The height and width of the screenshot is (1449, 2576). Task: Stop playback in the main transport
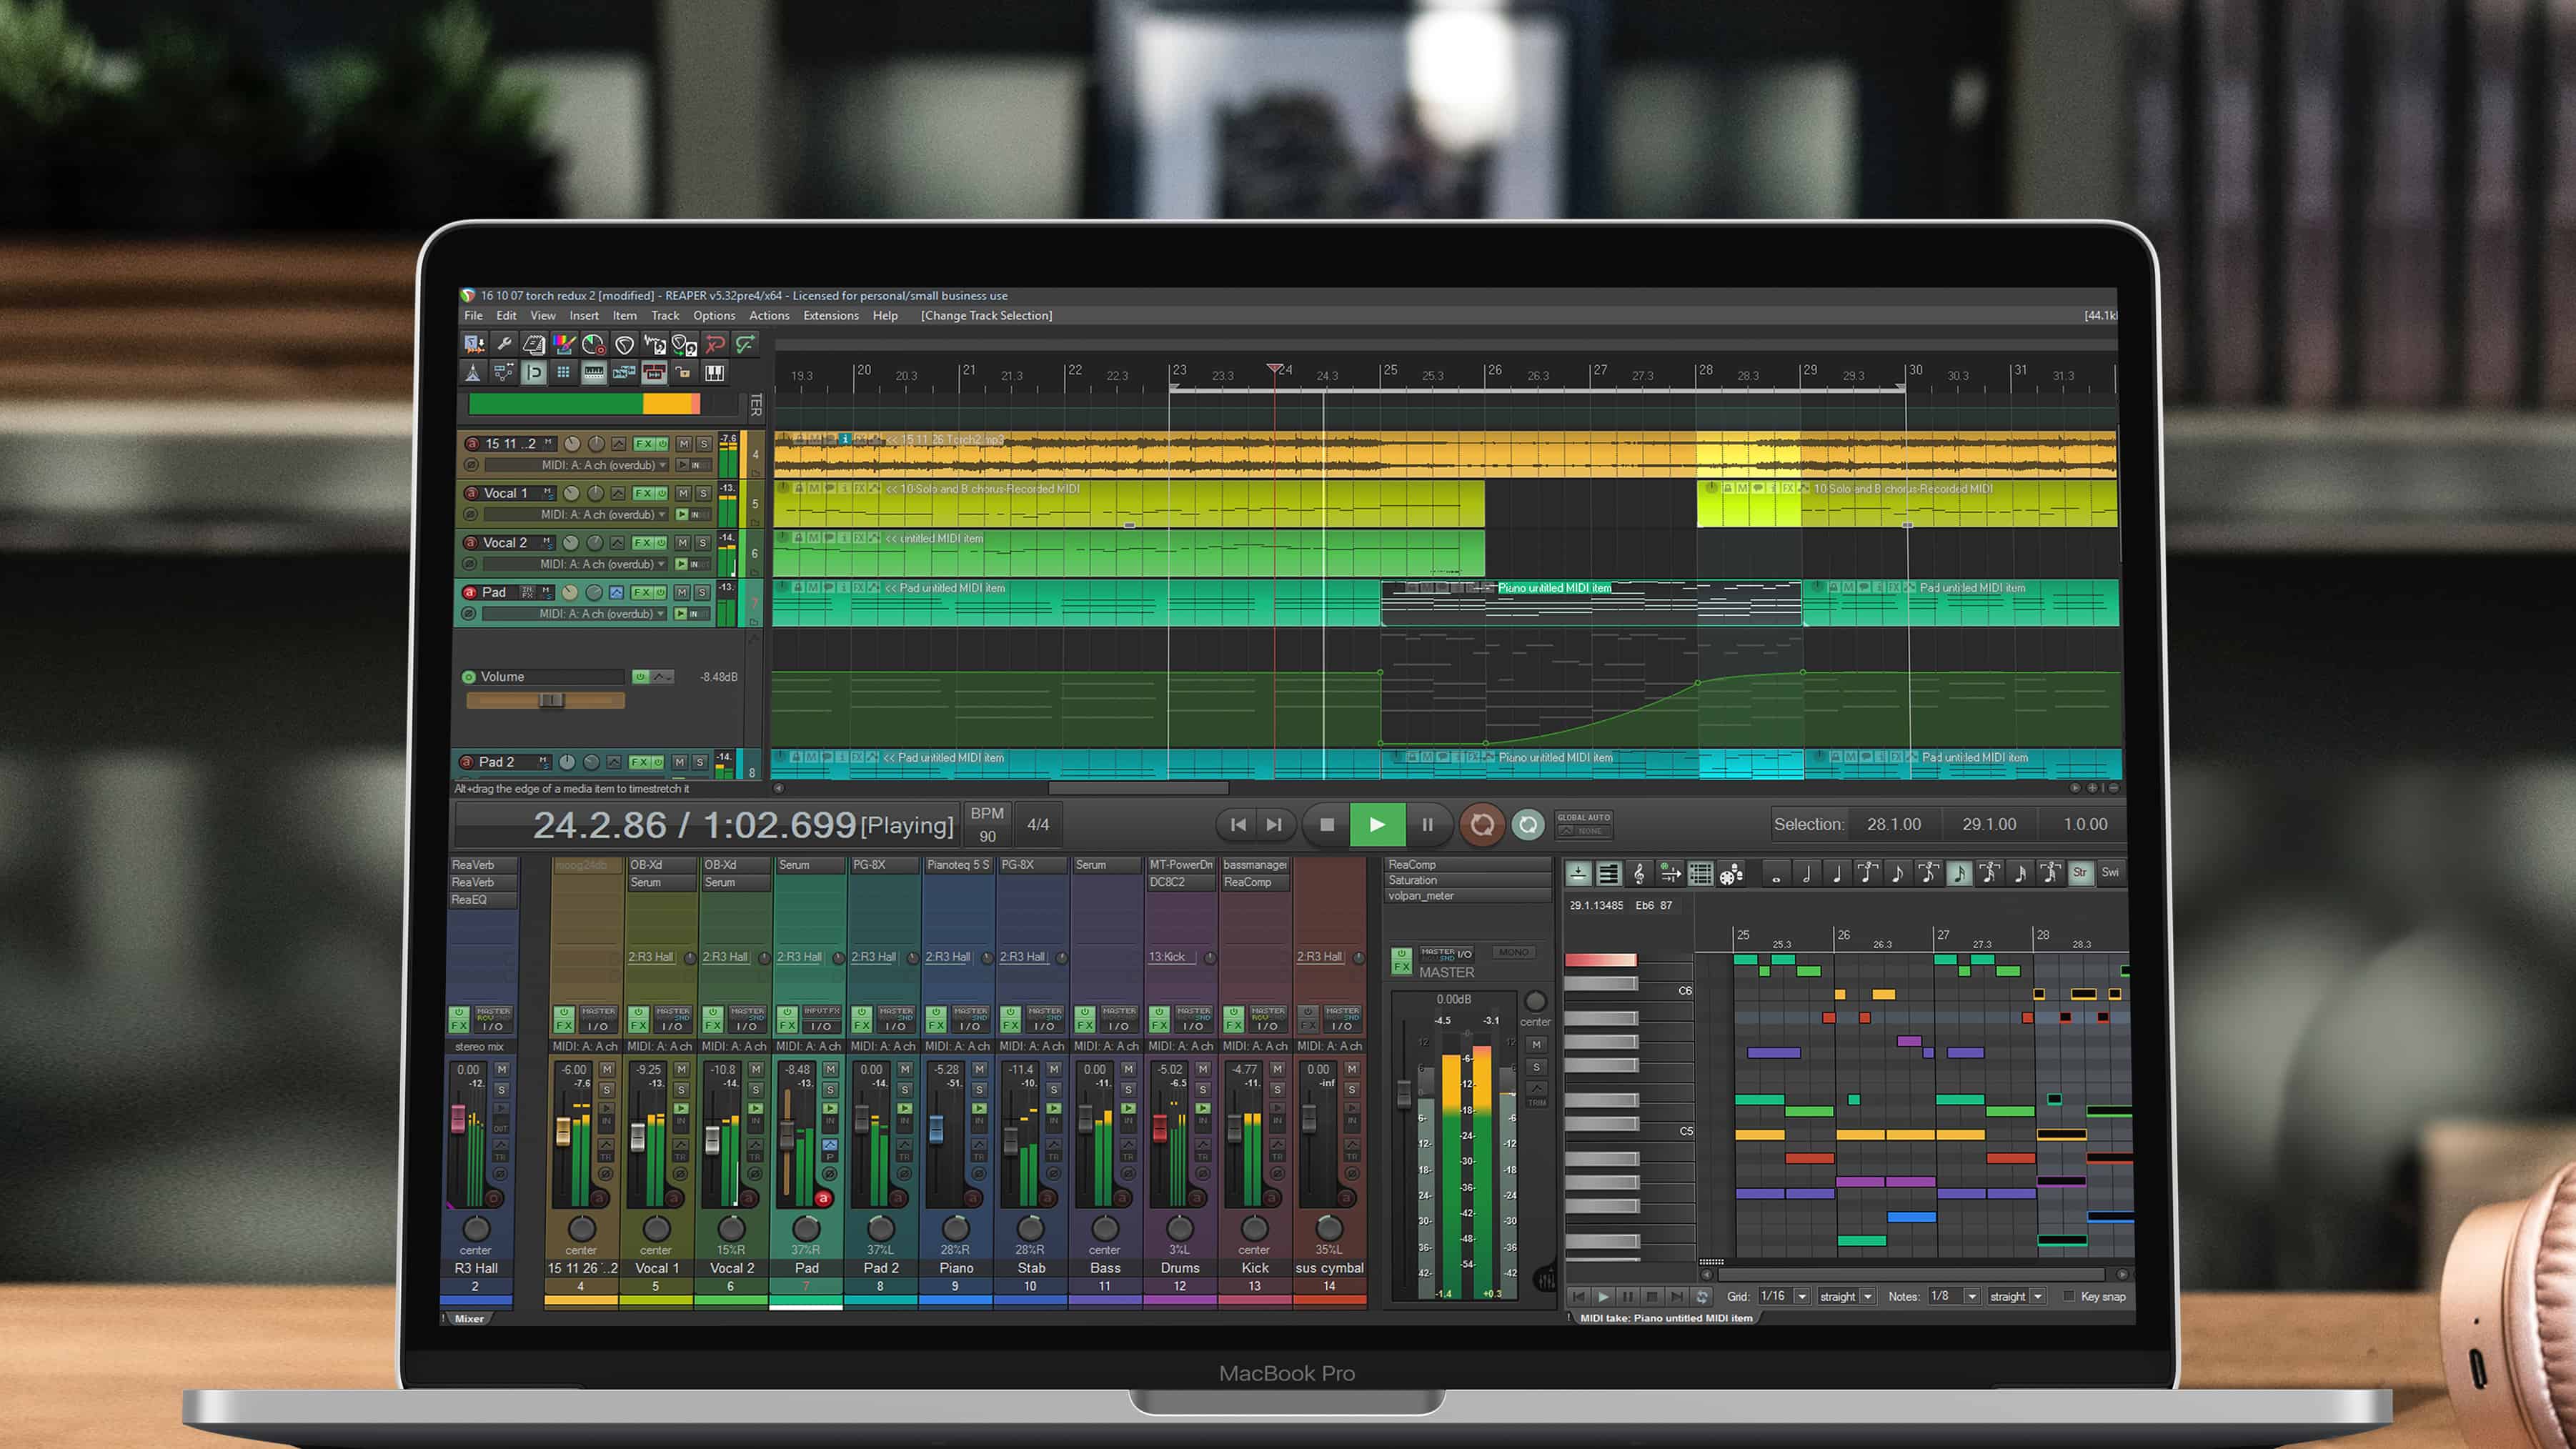pos(1326,825)
